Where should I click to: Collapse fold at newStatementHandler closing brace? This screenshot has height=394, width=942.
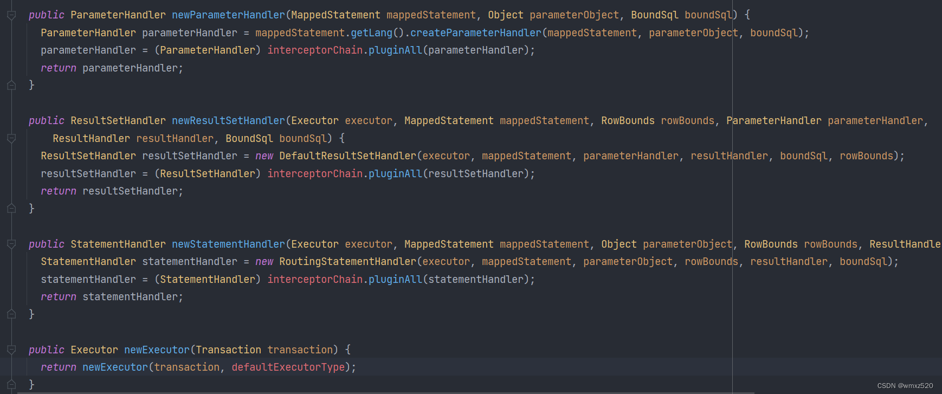[11, 314]
